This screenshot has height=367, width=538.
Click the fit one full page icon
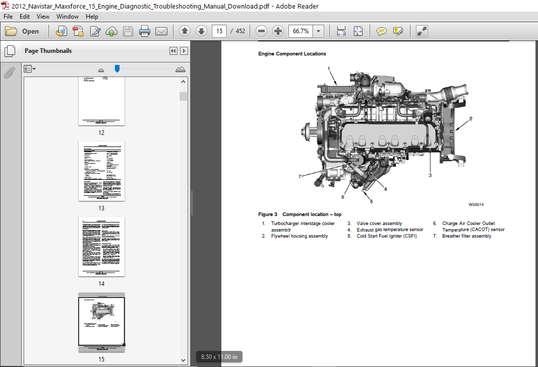pyautogui.click(x=358, y=31)
